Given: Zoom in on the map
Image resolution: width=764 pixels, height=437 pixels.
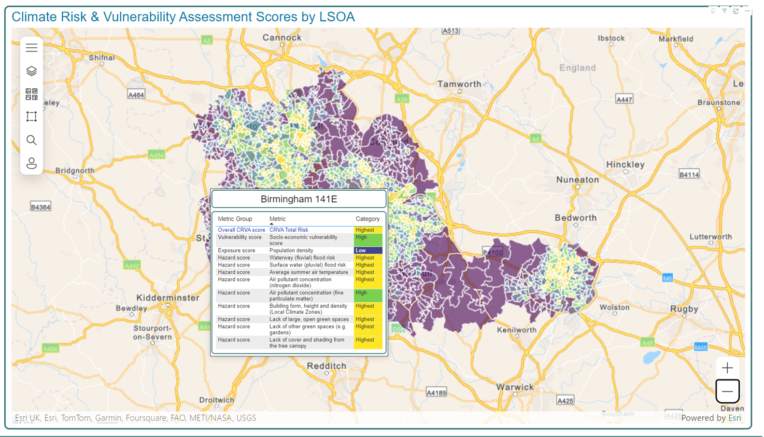Looking at the screenshot, I should (x=727, y=368).
